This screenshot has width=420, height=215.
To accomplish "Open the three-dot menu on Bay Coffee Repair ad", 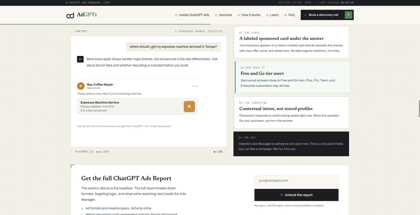I will coord(195,86).
